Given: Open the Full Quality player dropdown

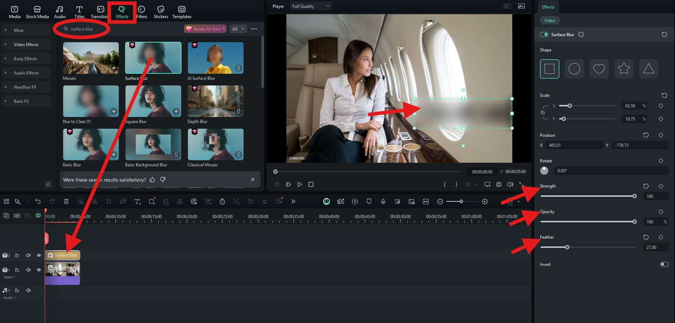Looking at the screenshot, I should click(311, 6).
